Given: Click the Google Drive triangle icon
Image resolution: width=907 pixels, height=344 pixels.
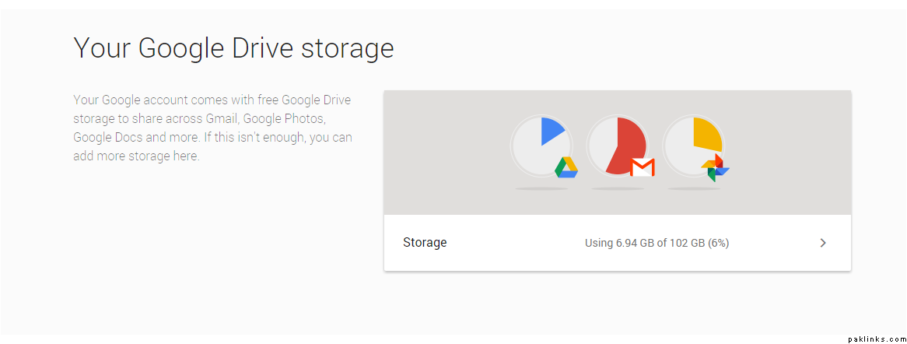Looking at the screenshot, I should (566, 167).
